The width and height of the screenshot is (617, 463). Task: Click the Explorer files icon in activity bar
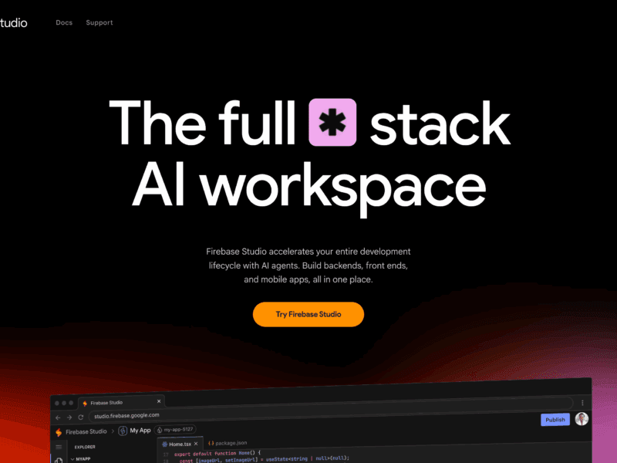(59, 460)
